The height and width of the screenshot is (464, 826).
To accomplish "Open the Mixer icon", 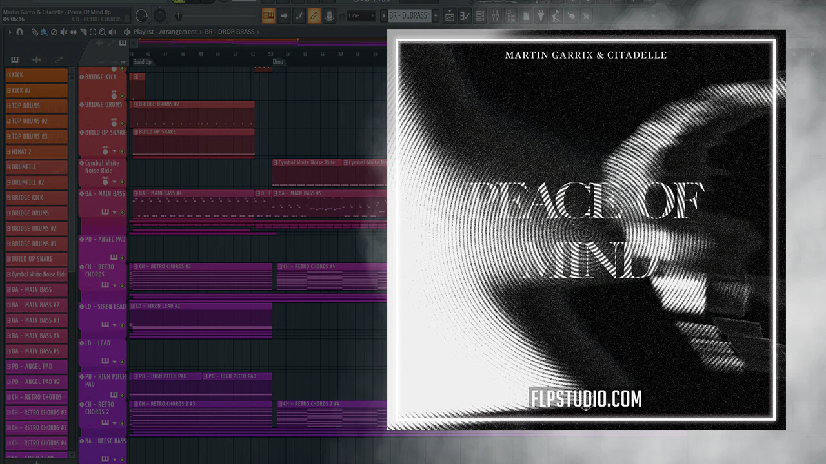I will click(x=496, y=15).
